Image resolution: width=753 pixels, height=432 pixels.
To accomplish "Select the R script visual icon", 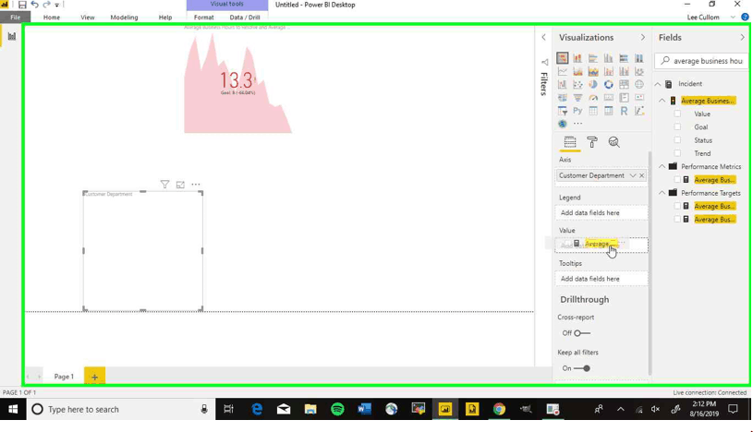I will 624,111.
